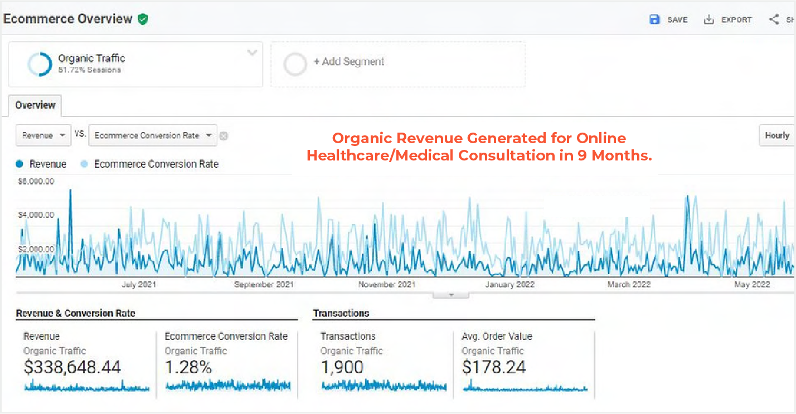
Task: Click the Organic Traffic donut circle icon
Action: coord(40,64)
